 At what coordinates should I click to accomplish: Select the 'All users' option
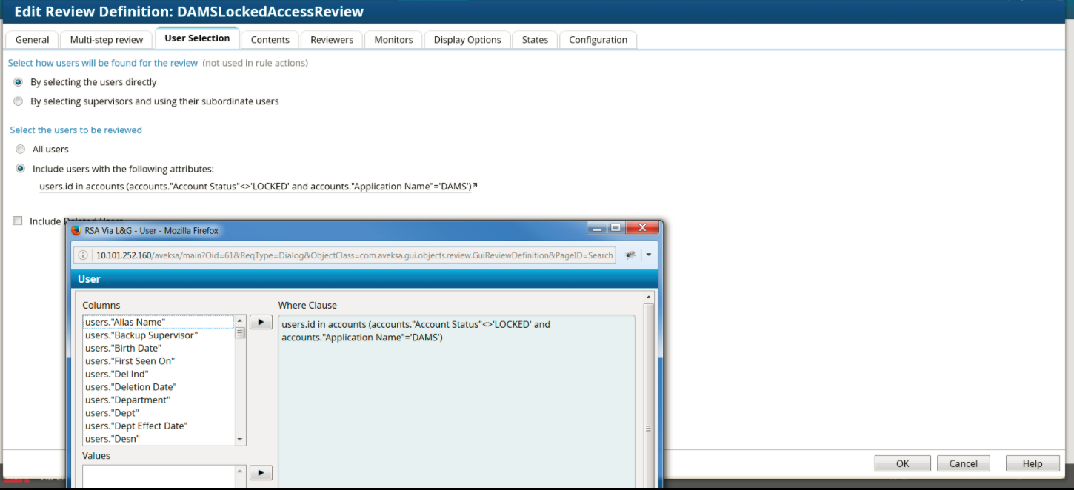[20, 149]
